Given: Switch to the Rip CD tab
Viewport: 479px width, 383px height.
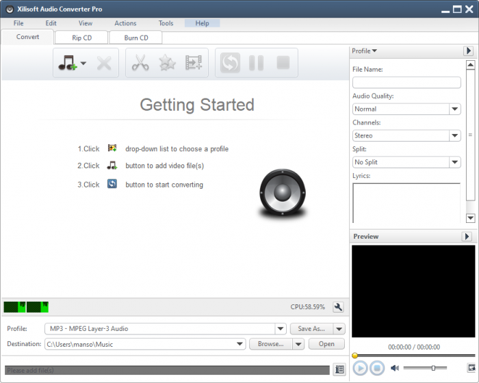Looking at the screenshot, I should (81, 38).
